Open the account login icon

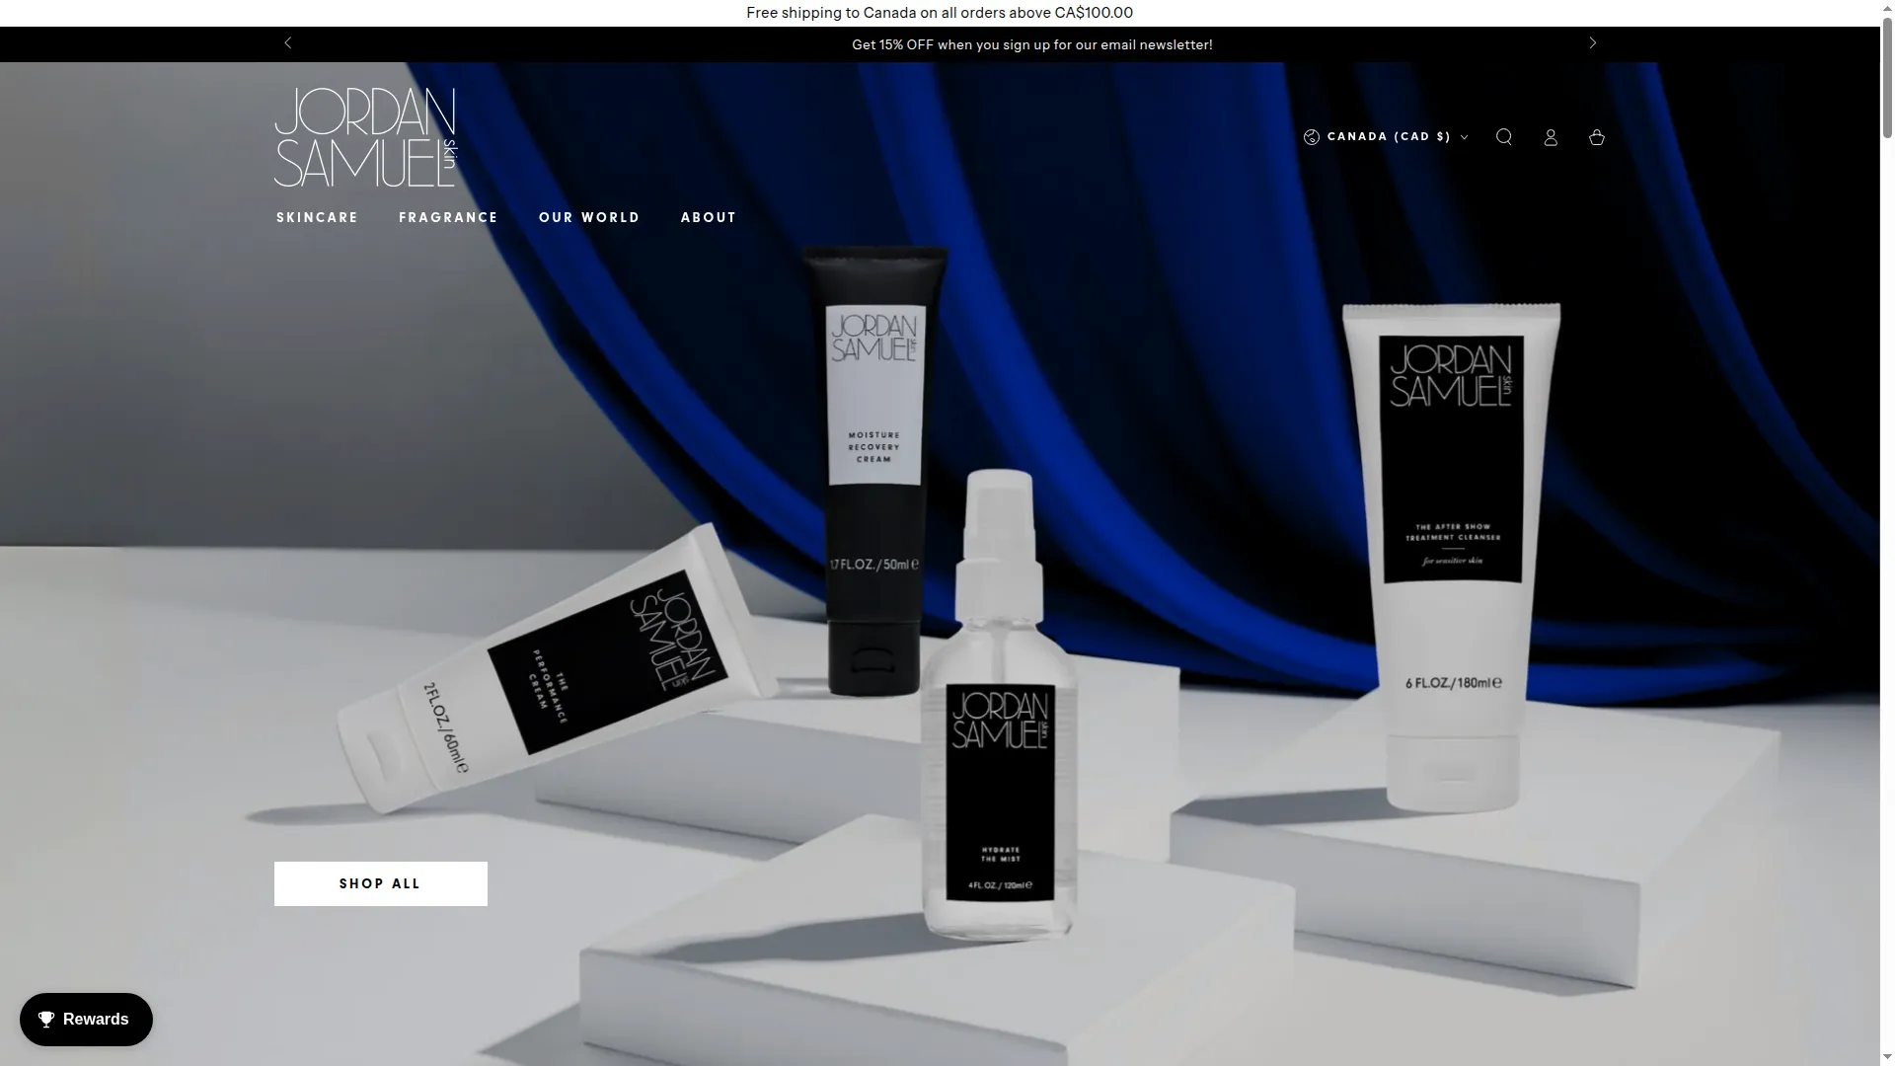1551,137
